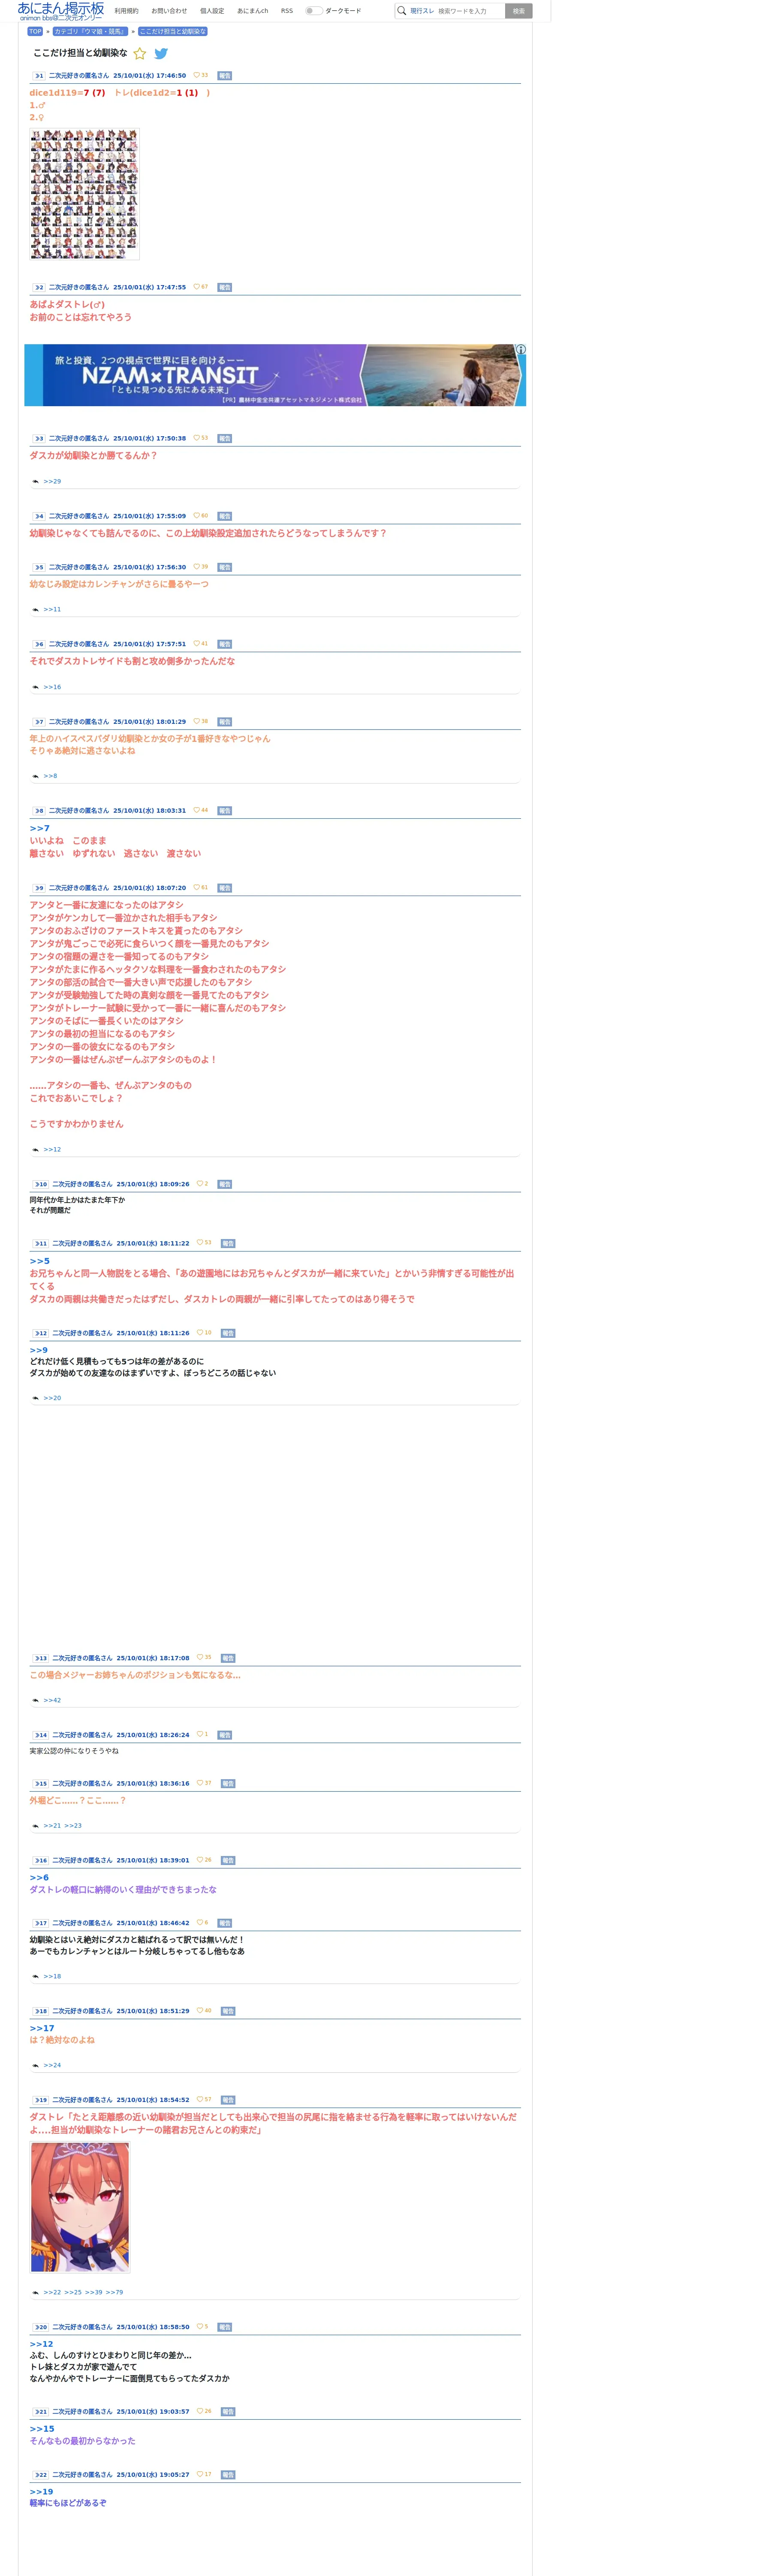Click reply arrow icon beside >>42

pos(35,1700)
